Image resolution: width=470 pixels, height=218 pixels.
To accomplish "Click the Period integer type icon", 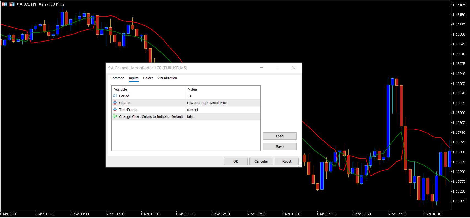I will (x=115, y=96).
